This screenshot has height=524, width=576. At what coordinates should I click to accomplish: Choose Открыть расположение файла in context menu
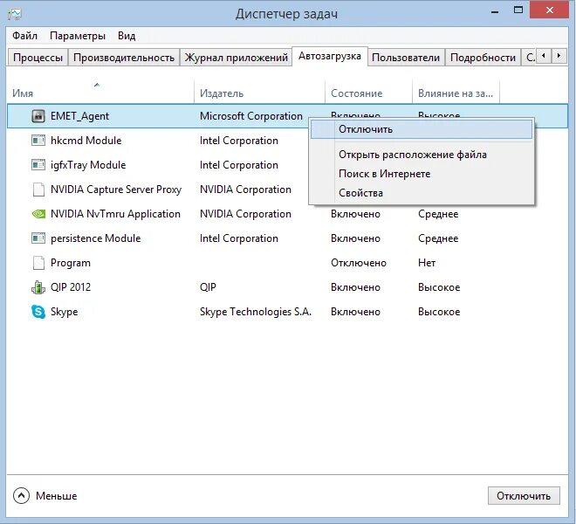pyautogui.click(x=422, y=155)
